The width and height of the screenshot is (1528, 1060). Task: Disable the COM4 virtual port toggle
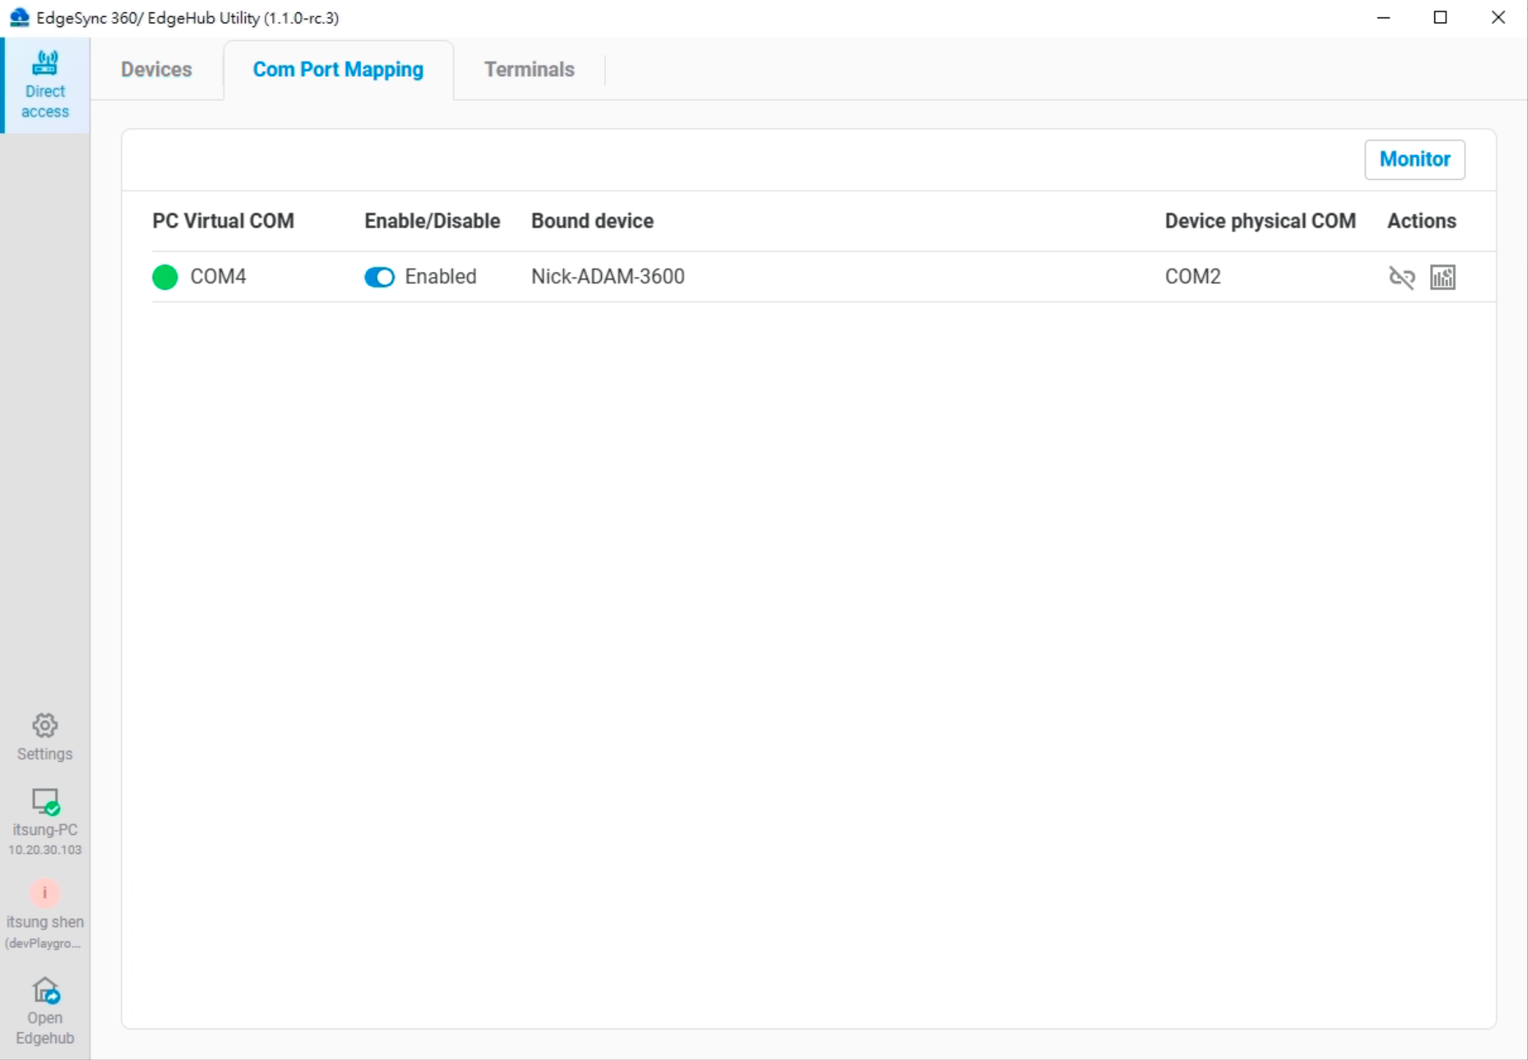pyautogui.click(x=379, y=276)
